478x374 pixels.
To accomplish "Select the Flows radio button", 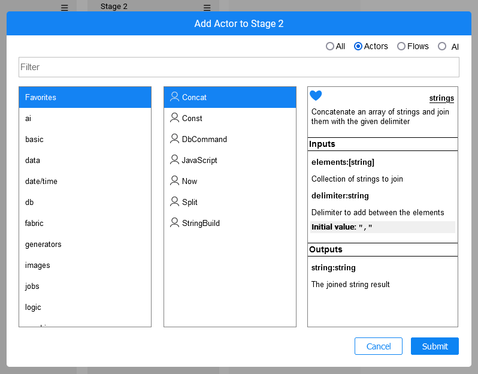I will pos(401,46).
